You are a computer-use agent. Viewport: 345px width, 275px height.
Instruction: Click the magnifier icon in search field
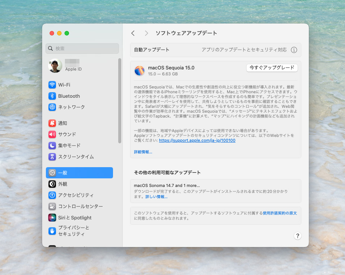click(50, 49)
